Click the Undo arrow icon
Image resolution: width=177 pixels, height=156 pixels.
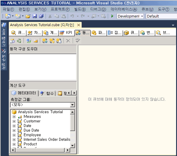pos(72,16)
